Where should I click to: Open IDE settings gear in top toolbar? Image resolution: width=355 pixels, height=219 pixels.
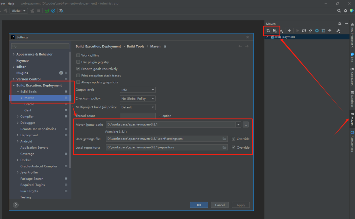pyautogui.click(x=345, y=11)
